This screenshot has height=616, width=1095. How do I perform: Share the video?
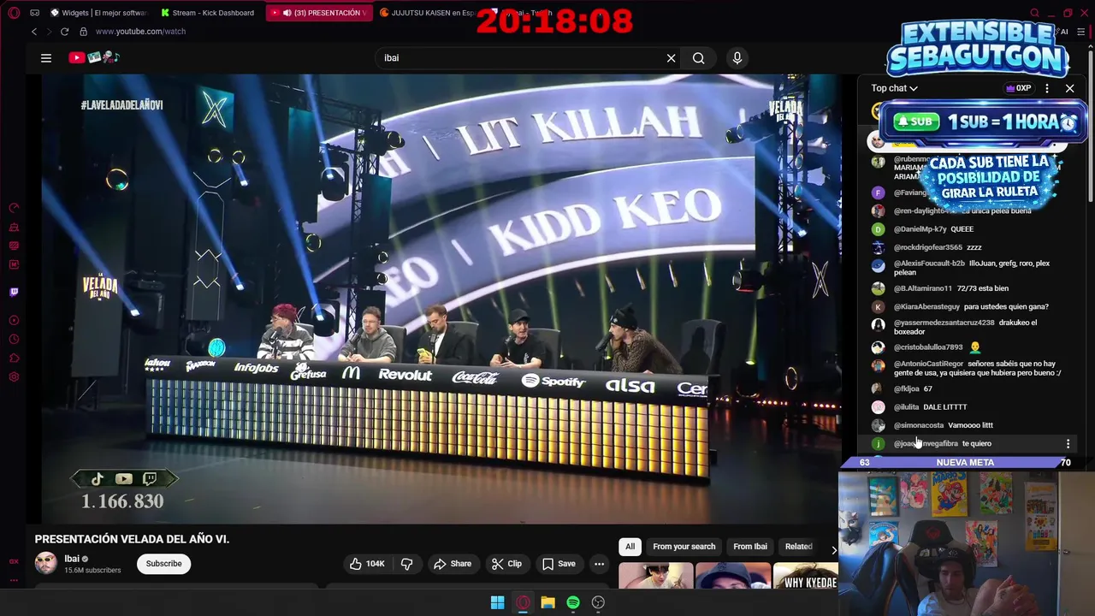pyautogui.click(x=453, y=564)
